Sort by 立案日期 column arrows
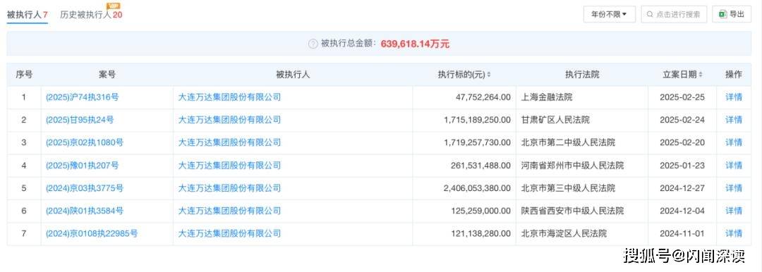The image size is (762, 272). tap(701, 75)
